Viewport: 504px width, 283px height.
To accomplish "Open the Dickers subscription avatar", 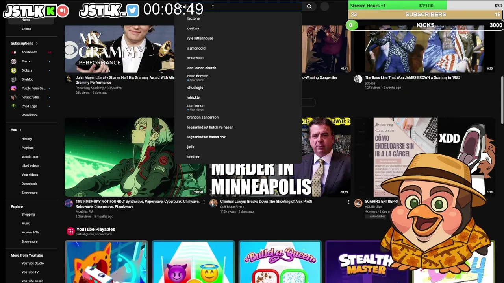I will [x=14, y=70].
